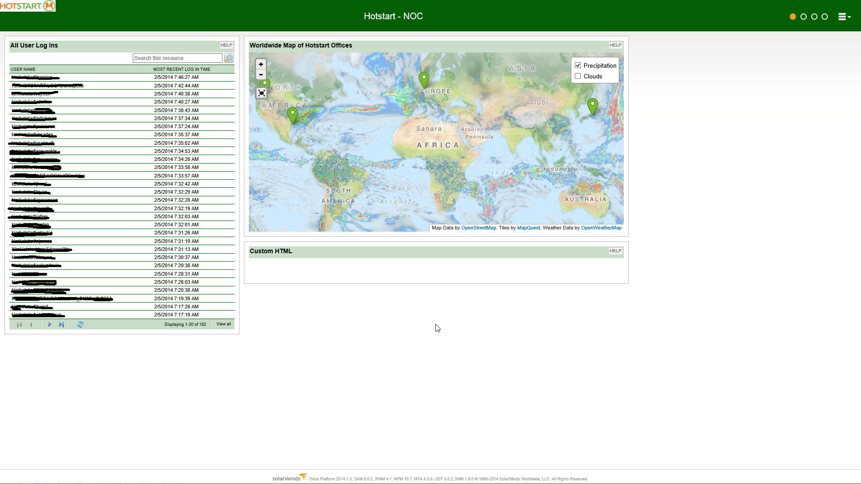Zoom out on the world map
The height and width of the screenshot is (484, 861).
261,74
